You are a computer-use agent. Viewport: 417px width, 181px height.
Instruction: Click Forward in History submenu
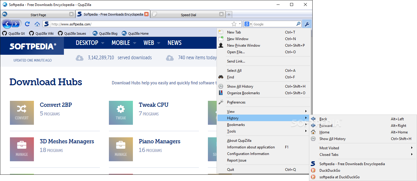pyautogui.click(x=363, y=126)
